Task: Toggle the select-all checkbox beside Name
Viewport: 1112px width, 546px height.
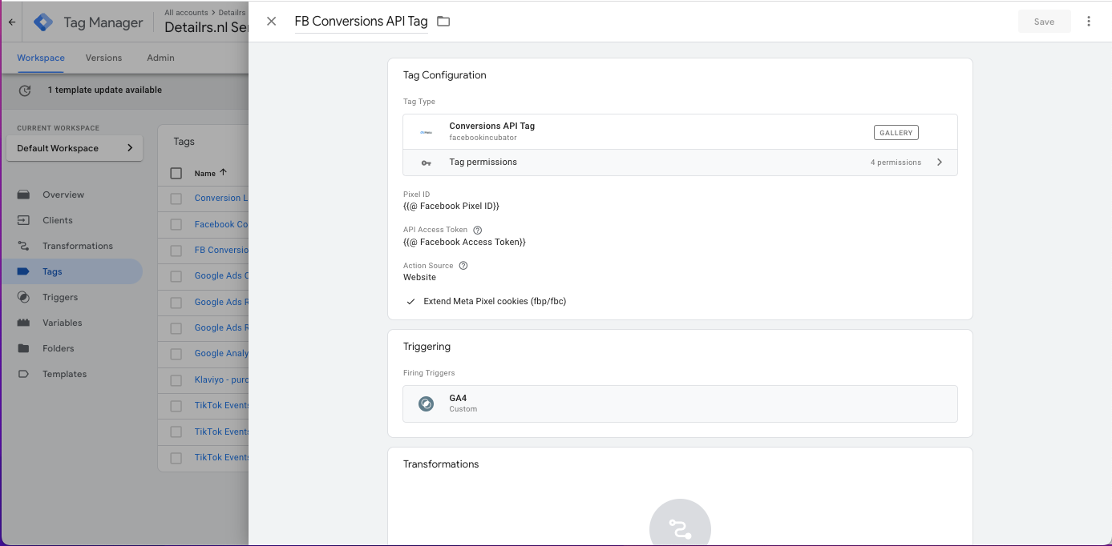Action: (176, 173)
